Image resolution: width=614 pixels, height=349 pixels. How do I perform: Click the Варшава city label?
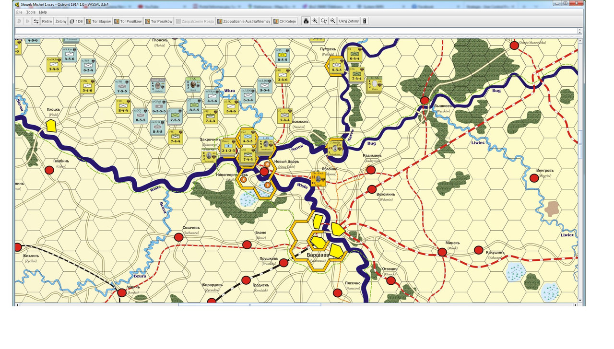coord(319,256)
